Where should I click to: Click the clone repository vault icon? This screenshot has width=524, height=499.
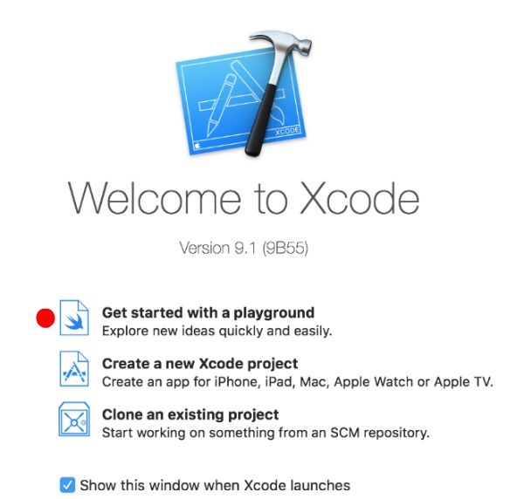pyautogui.click(x=74, y=420)
